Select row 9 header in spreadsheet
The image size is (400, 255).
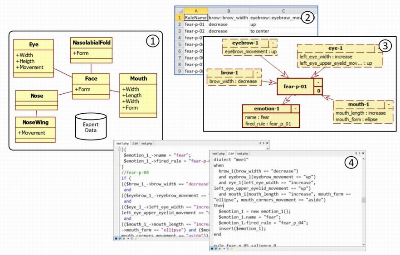[180, 71]
